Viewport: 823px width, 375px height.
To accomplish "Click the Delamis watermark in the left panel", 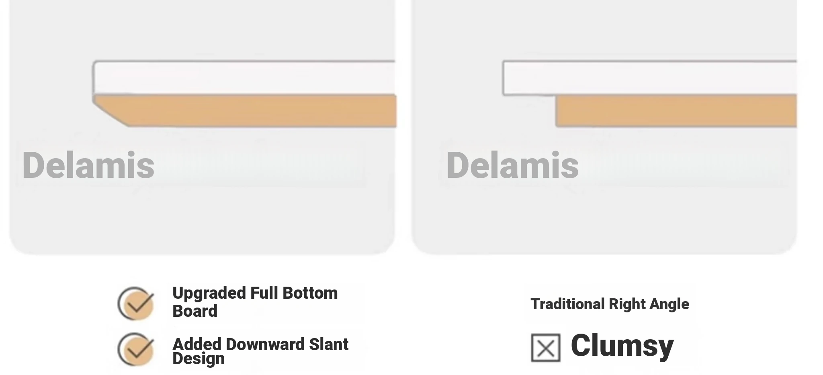I will point(88,165).
